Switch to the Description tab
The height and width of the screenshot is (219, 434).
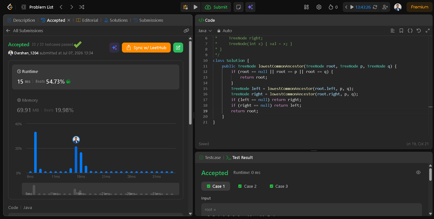[21, 20]
